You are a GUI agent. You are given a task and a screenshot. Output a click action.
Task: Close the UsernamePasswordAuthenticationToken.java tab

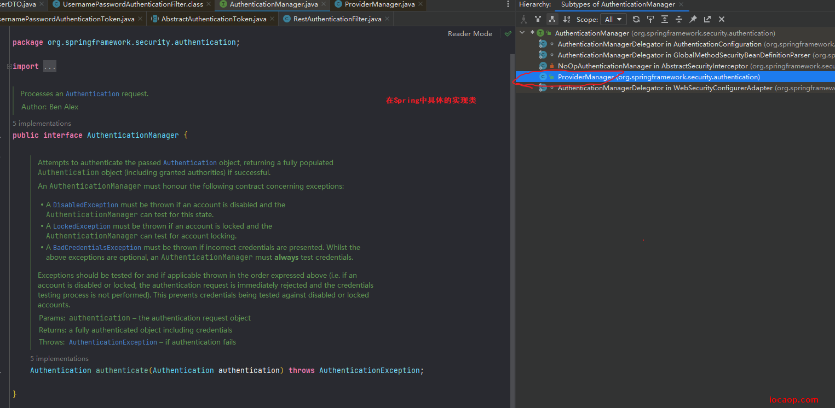pos(140,19)
